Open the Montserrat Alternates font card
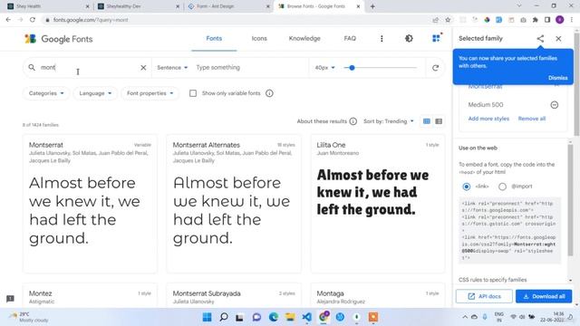The width and height of the screenshot is (580, 326). pos(234,204)
